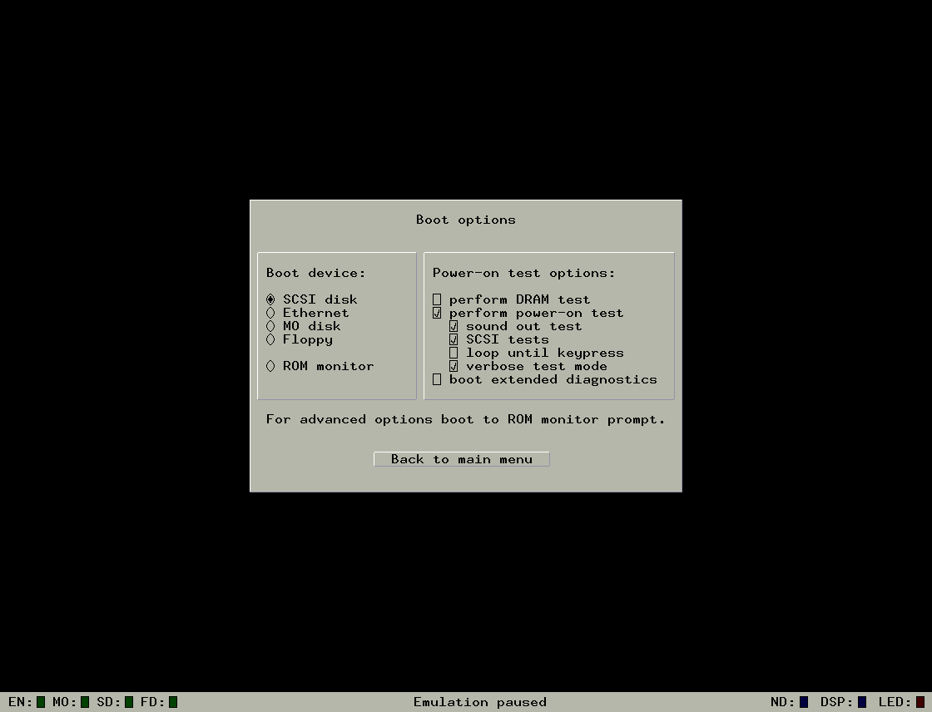Select MO disk as boot device
Screen dimensions: 932x712
coord(270,325)
